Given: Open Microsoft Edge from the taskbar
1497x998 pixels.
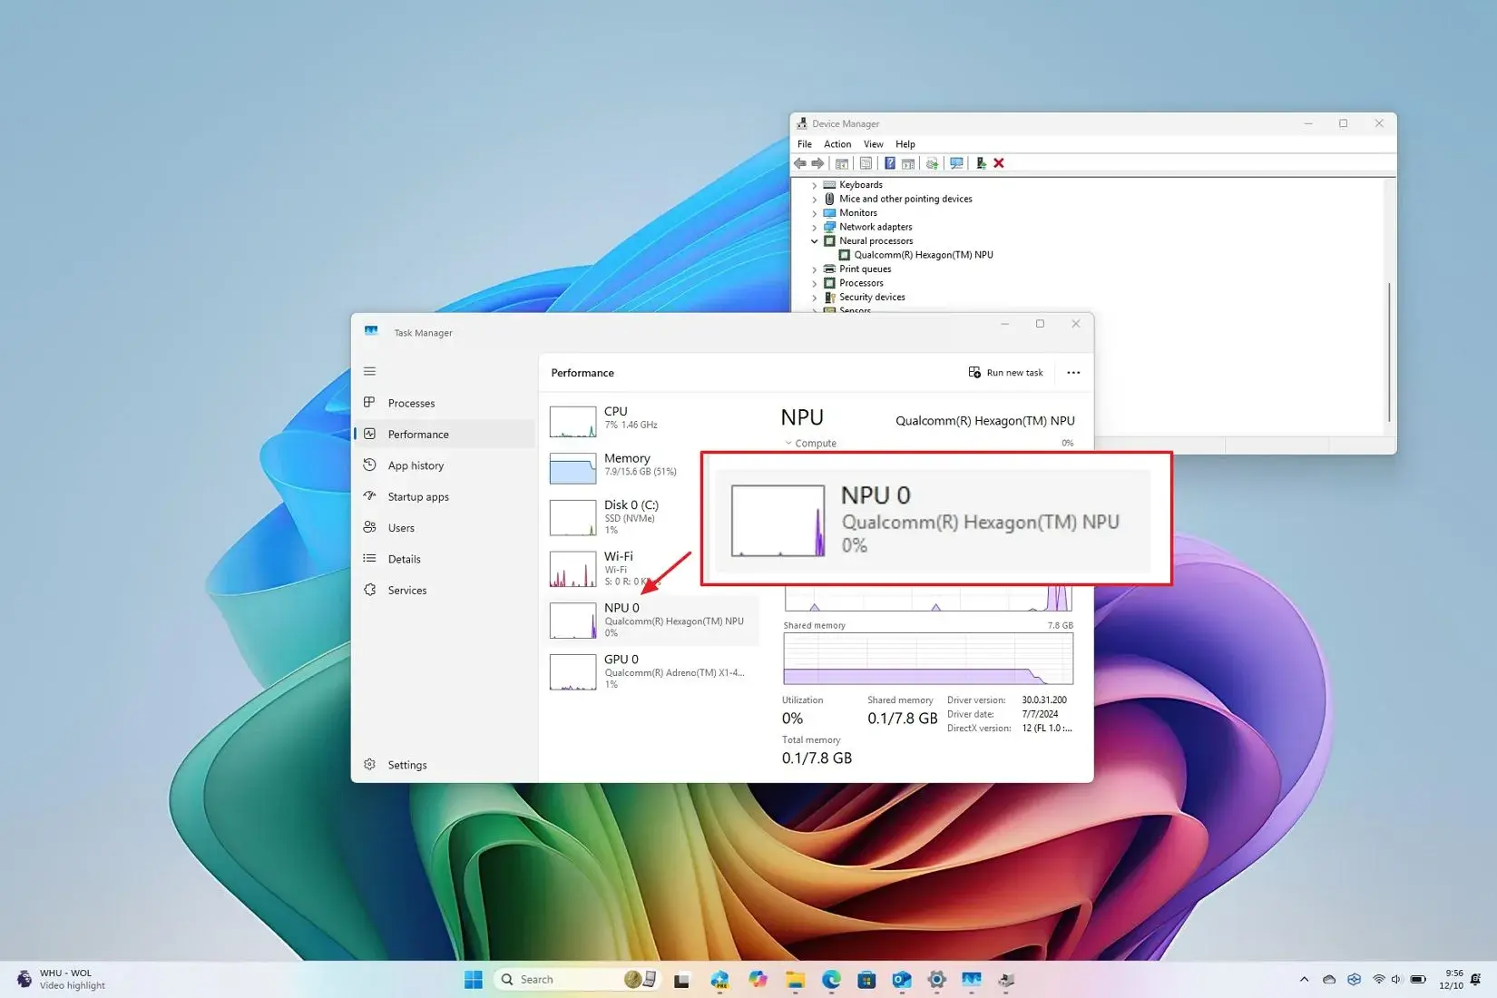Looking at the screenshot, I should point(831,979).
